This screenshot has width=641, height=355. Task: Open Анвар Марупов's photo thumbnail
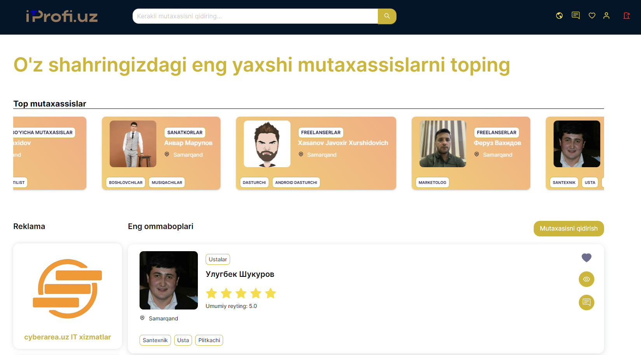tap(133, 144)
